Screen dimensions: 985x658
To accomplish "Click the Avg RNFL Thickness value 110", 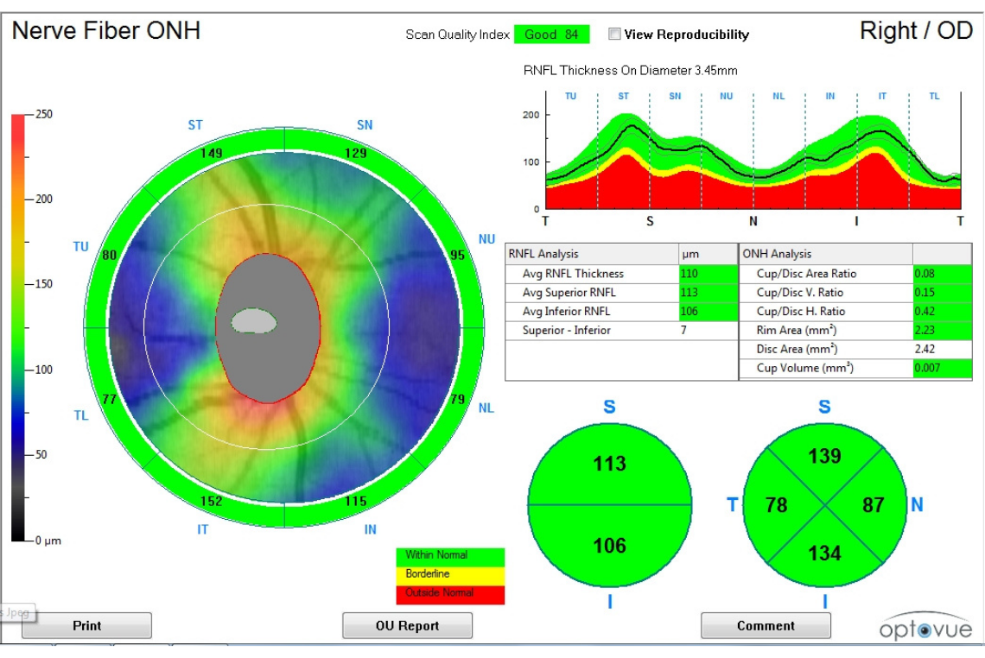I will pos(708,274).
